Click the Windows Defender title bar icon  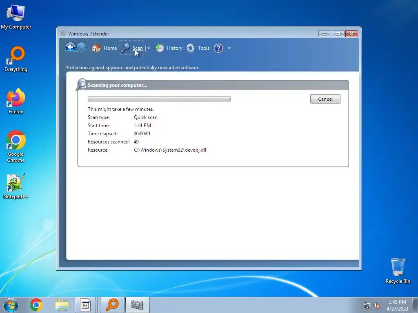(x=63, y=33)
